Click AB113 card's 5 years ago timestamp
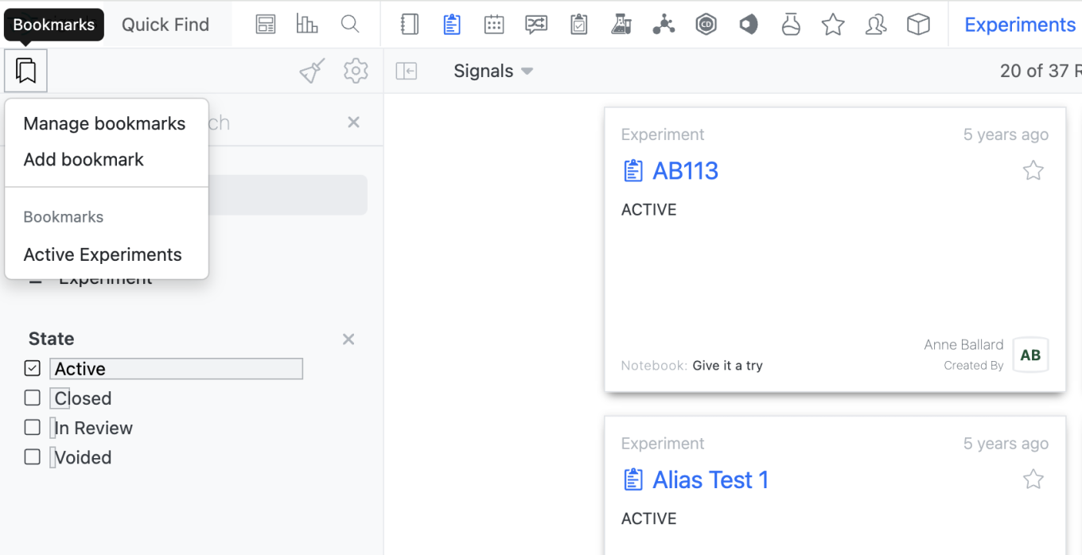Viewport: 1082px width, 555px height. (x=1006, y=134)
